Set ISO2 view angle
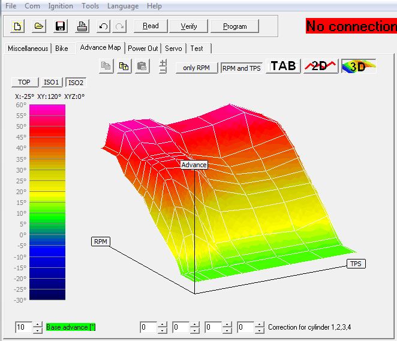 click(76, 83)
